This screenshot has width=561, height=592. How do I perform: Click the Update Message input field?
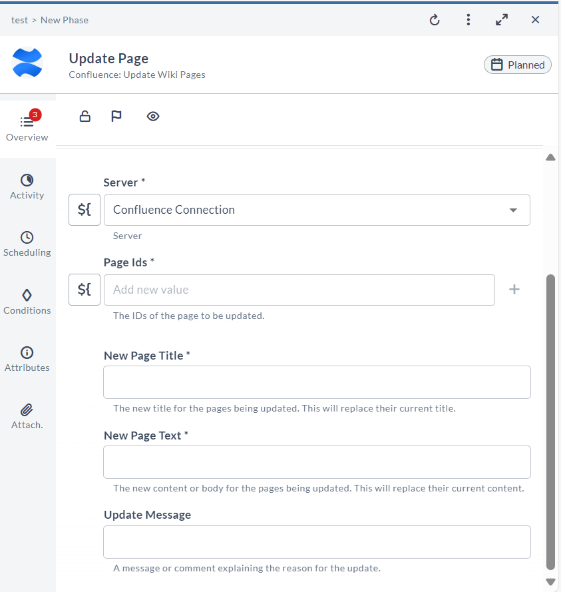pos(317,542)
